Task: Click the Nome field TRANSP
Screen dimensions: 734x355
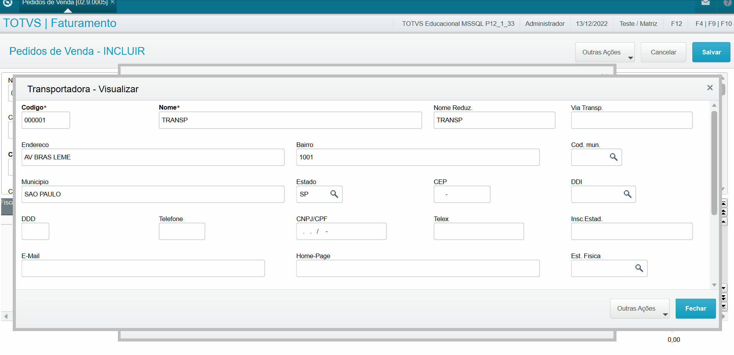Action: pyautogui.click(x=290, y=120)
